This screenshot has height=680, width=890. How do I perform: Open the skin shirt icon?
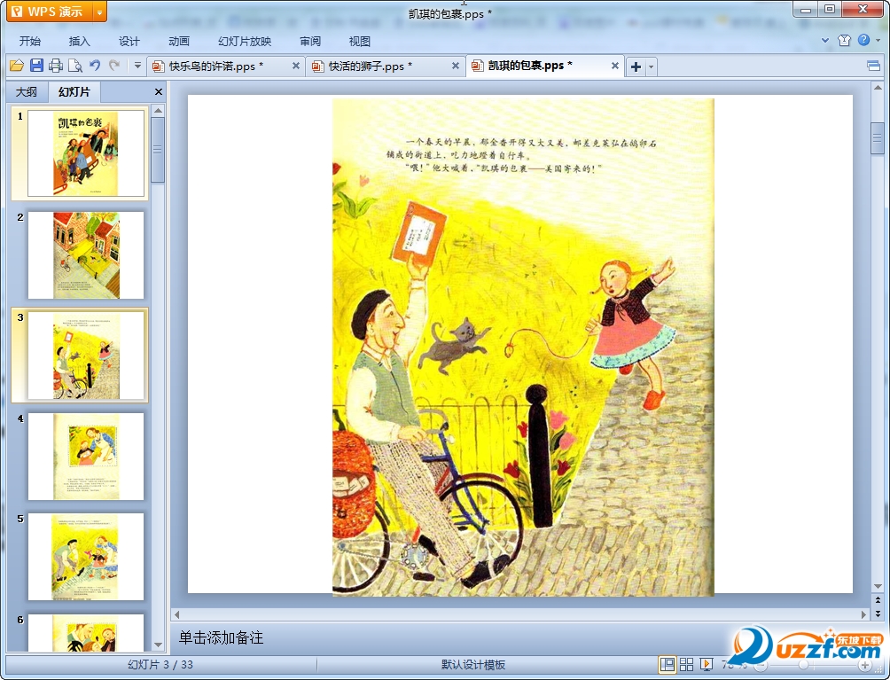844,40
